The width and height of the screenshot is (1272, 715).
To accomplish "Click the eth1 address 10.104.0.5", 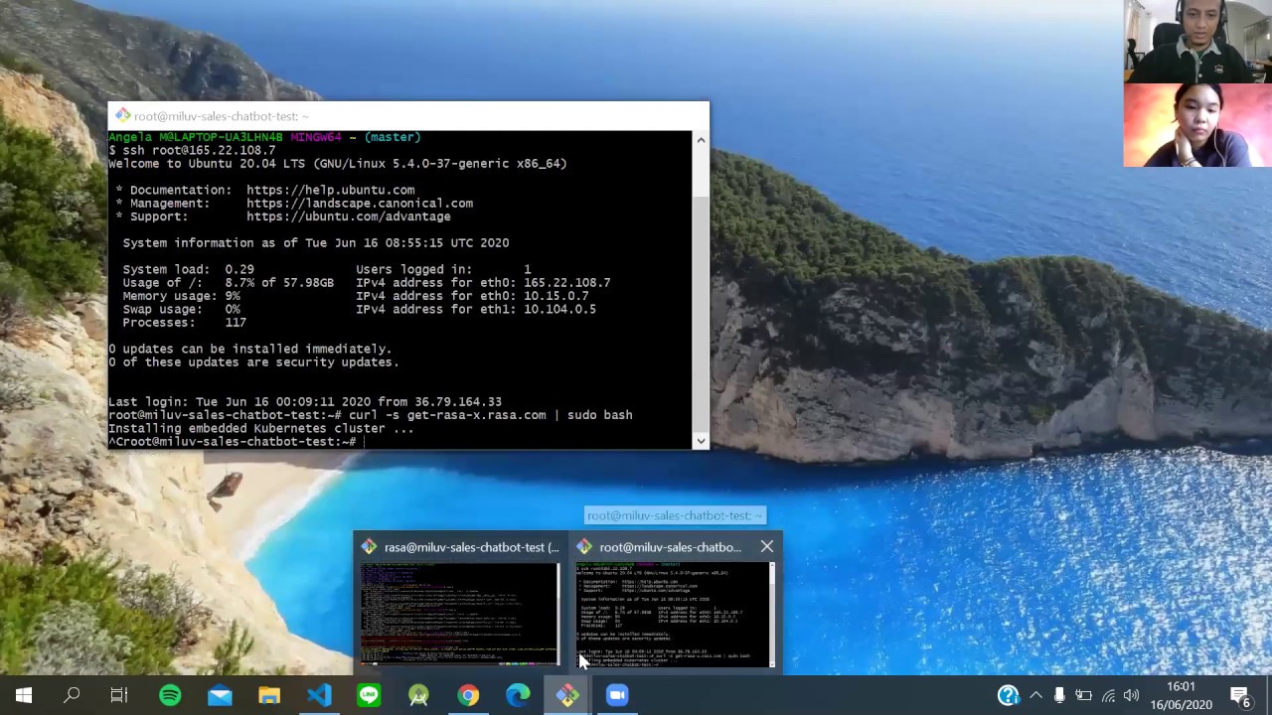I will click(559, 309).
